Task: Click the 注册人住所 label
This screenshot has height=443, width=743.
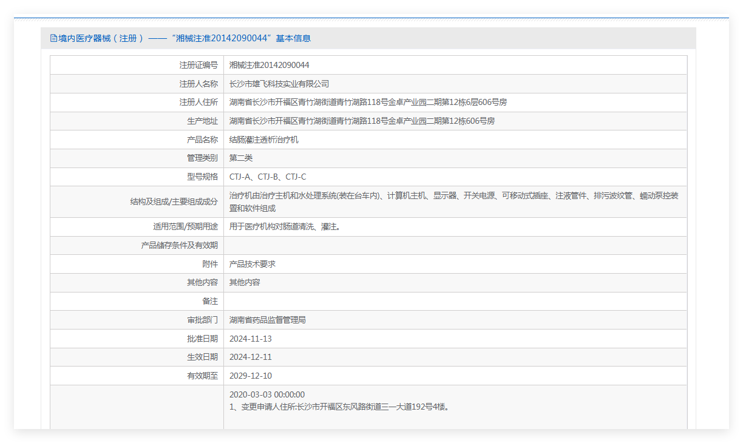Action: point(198,102)
